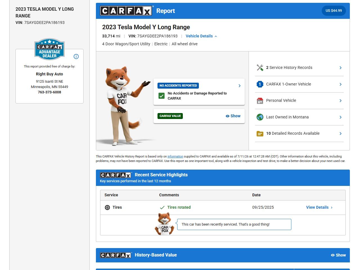Click the blue 1-Owner badge icon
Image resolution: width=360 pixels, height=270 pixels.
pos(260,84)
